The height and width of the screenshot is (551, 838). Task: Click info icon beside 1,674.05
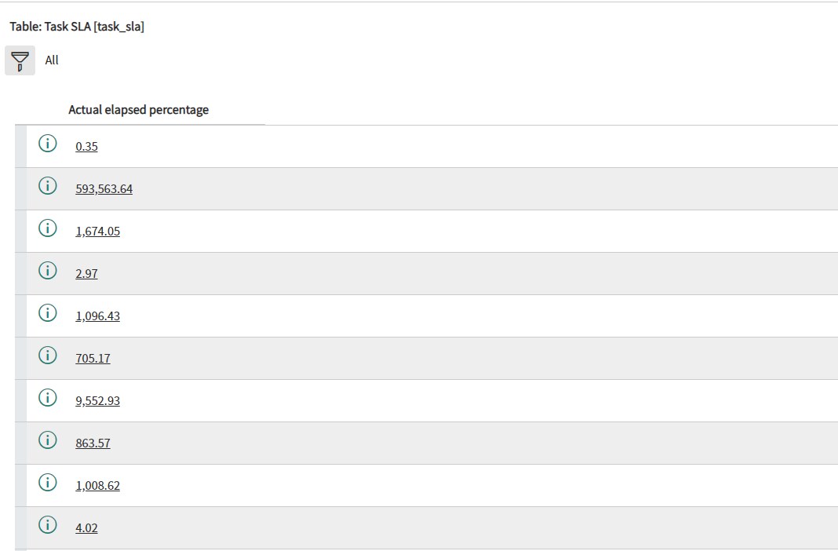[48, 228]
